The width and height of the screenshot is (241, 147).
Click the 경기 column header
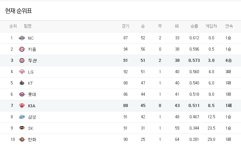click(x=125, y=26)
